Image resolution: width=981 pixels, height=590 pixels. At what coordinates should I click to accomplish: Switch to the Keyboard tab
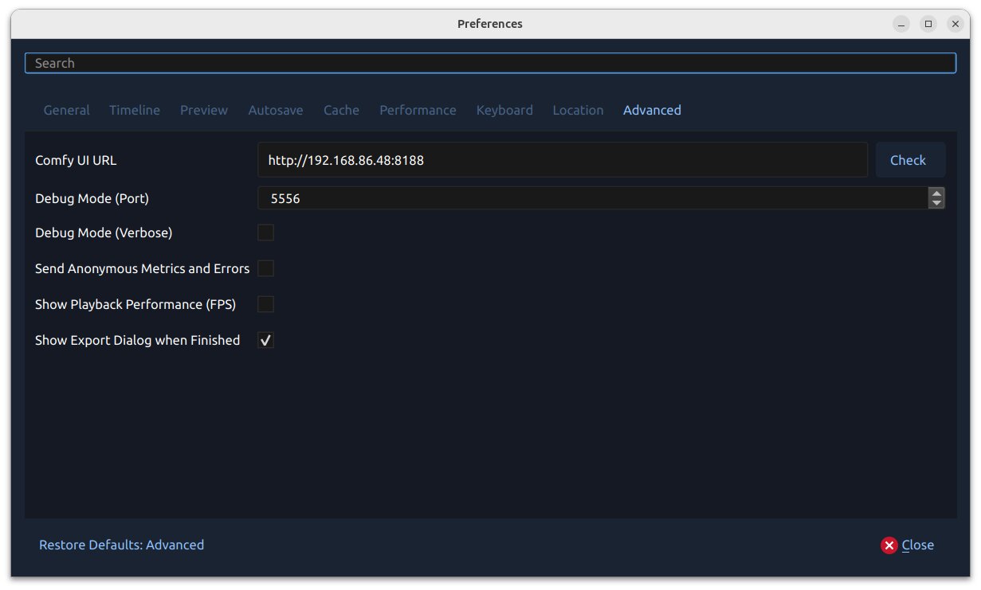coord(504,110)
